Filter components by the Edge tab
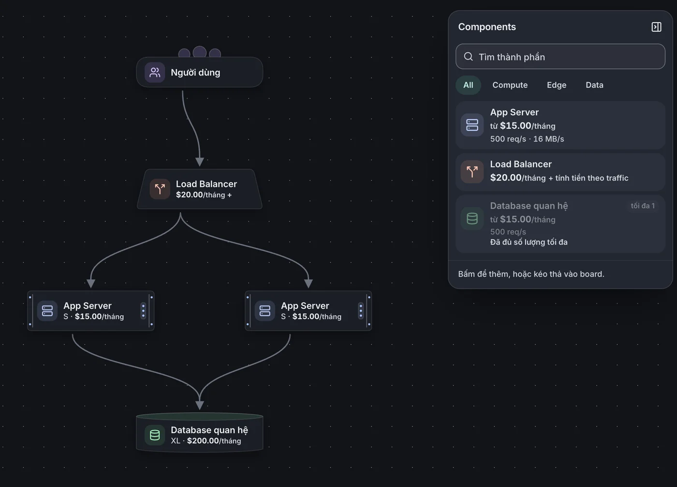 tap(557, 85)
